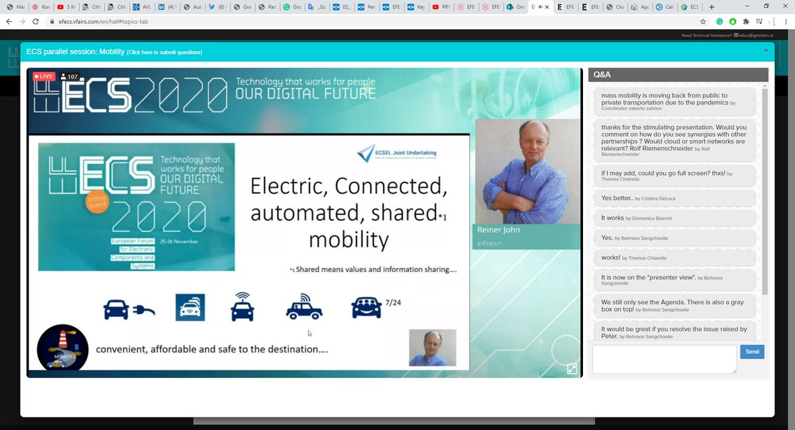Switch to the 'Key' tab

pyautogui.click(x=416, y=7)
